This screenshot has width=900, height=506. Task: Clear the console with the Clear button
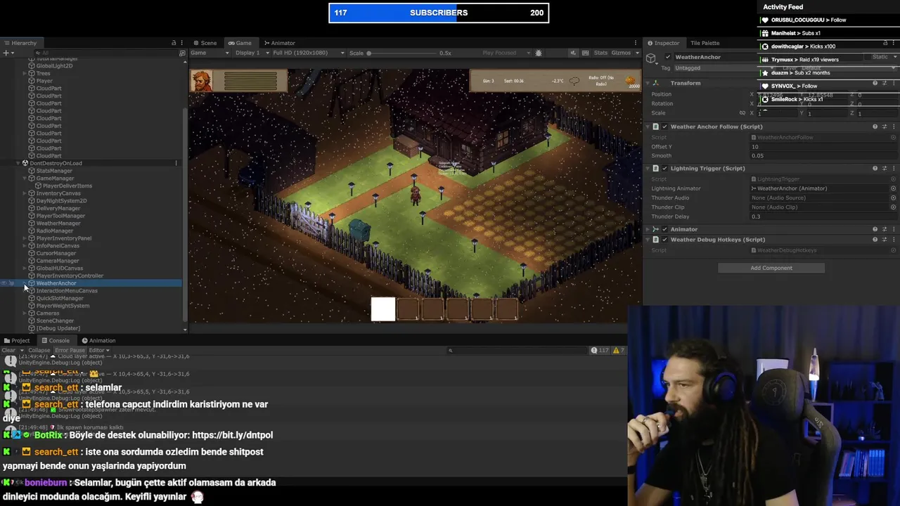point(8,350)
